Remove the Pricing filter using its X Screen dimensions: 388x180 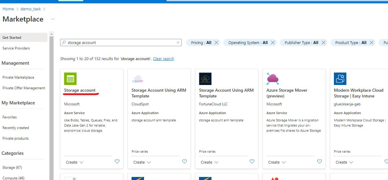point(216,43)
